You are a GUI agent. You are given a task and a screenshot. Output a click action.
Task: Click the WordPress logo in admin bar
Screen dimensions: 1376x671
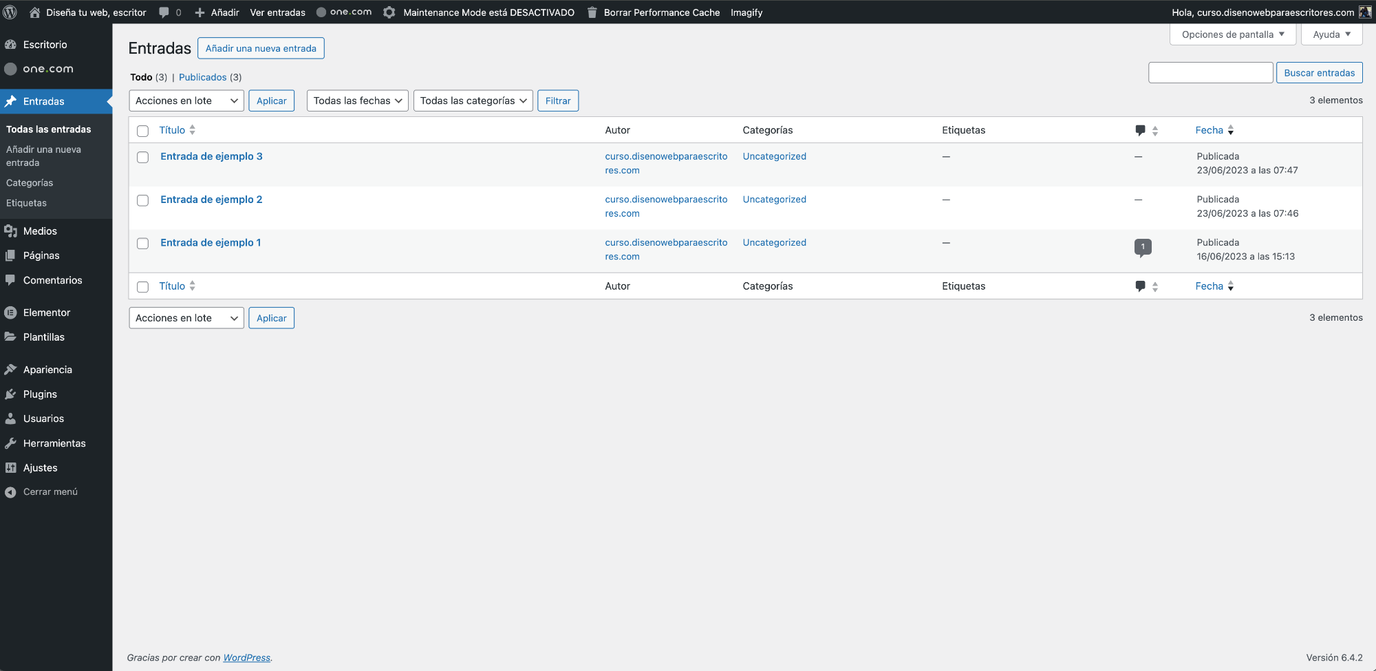[x=10, y=12]
